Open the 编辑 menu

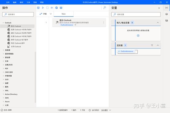click(15, 2)
